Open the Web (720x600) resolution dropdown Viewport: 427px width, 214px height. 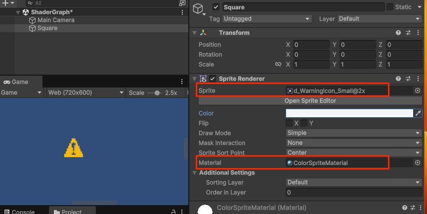click(x=86, y=92)
